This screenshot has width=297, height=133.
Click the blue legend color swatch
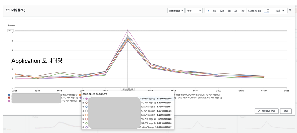coord(9,94)
